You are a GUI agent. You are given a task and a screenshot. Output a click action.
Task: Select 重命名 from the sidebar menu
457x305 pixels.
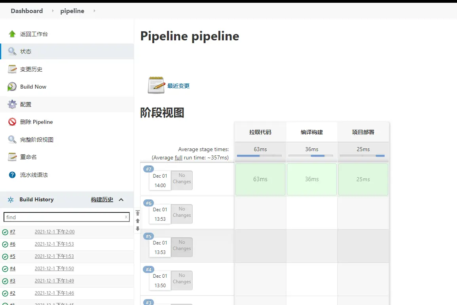tap(28, 157)
